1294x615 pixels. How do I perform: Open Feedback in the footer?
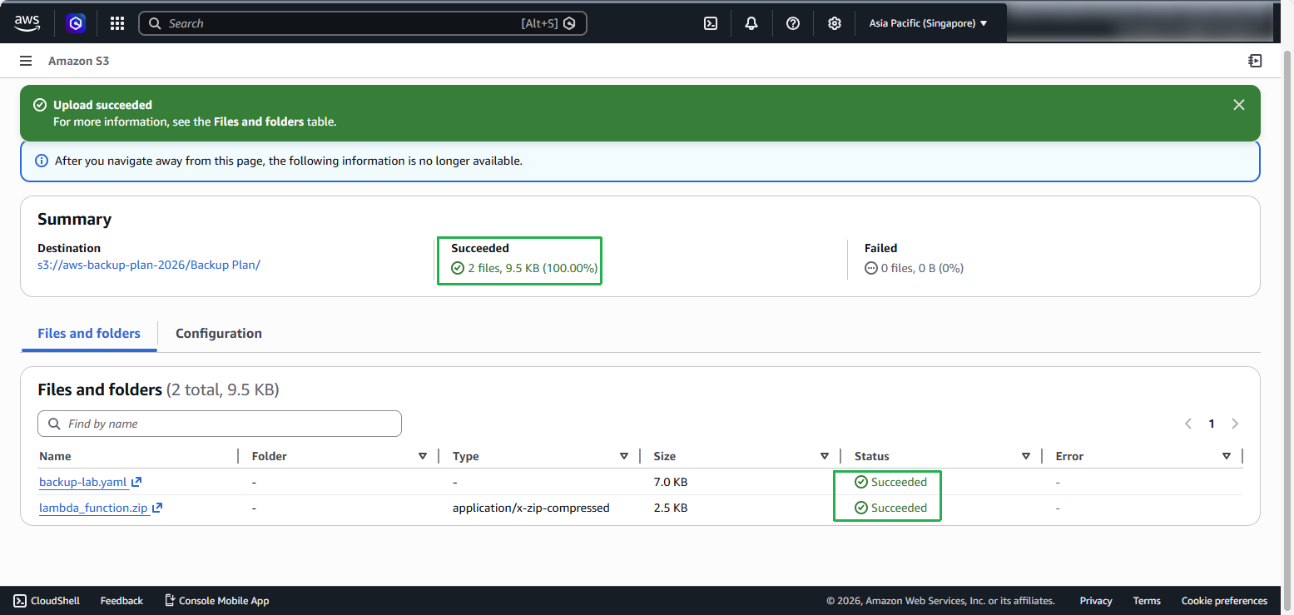click(121, 600)
